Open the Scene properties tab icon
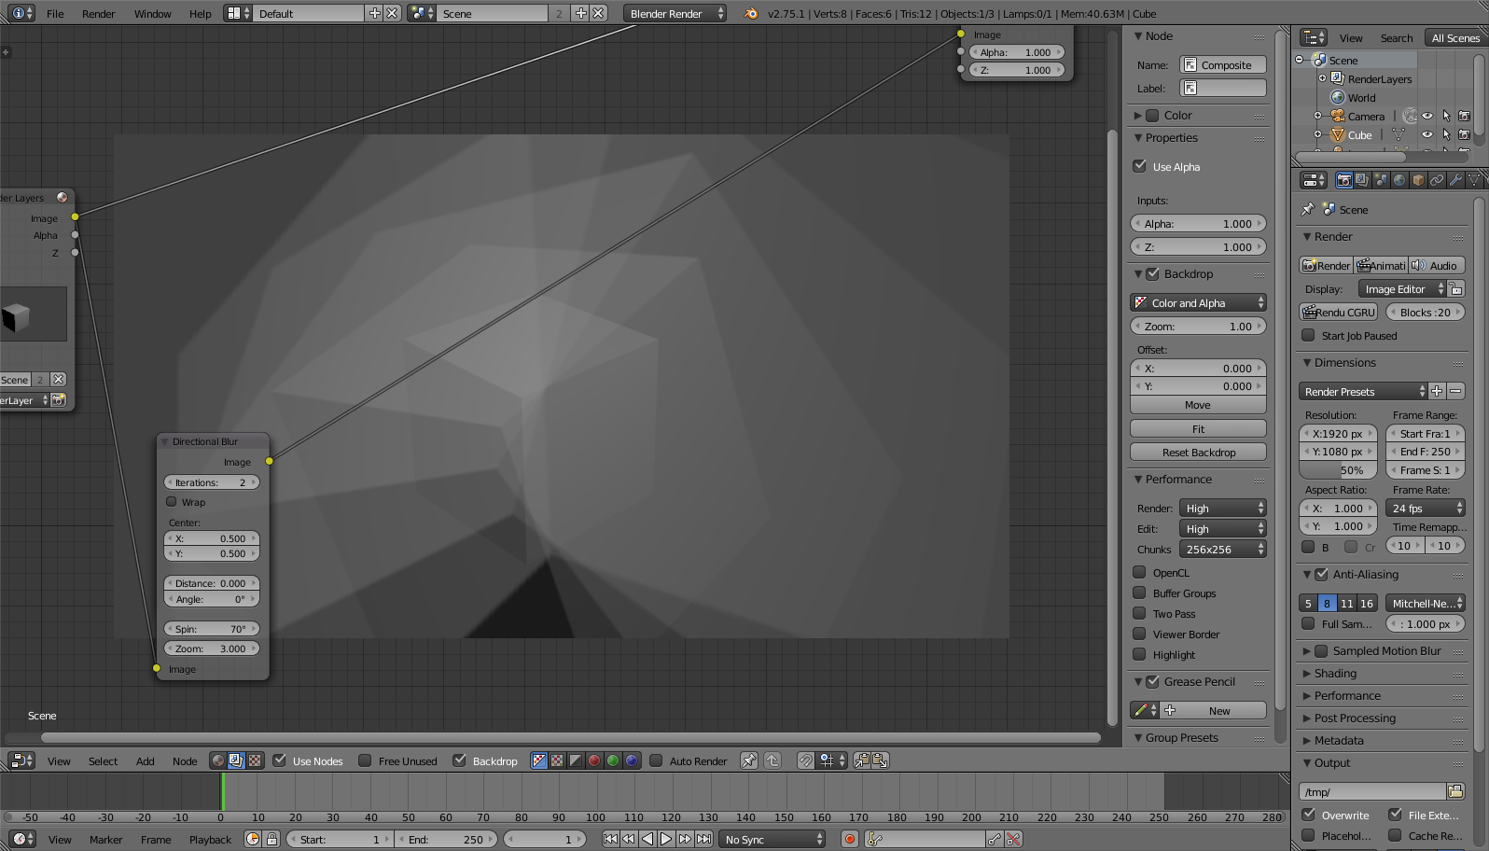 click(1381, 180)
